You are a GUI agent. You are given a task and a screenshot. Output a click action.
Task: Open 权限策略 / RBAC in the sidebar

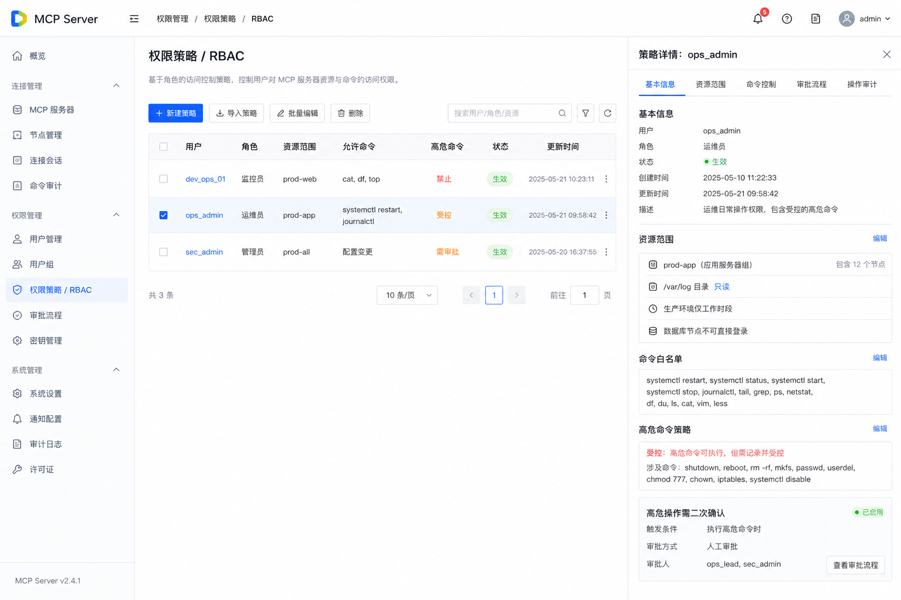67,290
